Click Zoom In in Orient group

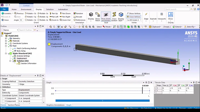click(54, 20)
